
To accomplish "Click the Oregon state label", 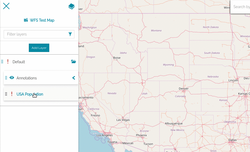I will (x=91, y=57).
